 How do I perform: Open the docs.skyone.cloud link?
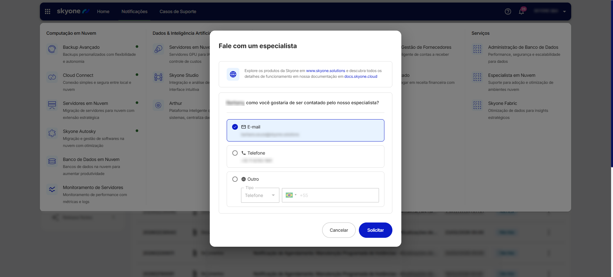click(360, 77)
